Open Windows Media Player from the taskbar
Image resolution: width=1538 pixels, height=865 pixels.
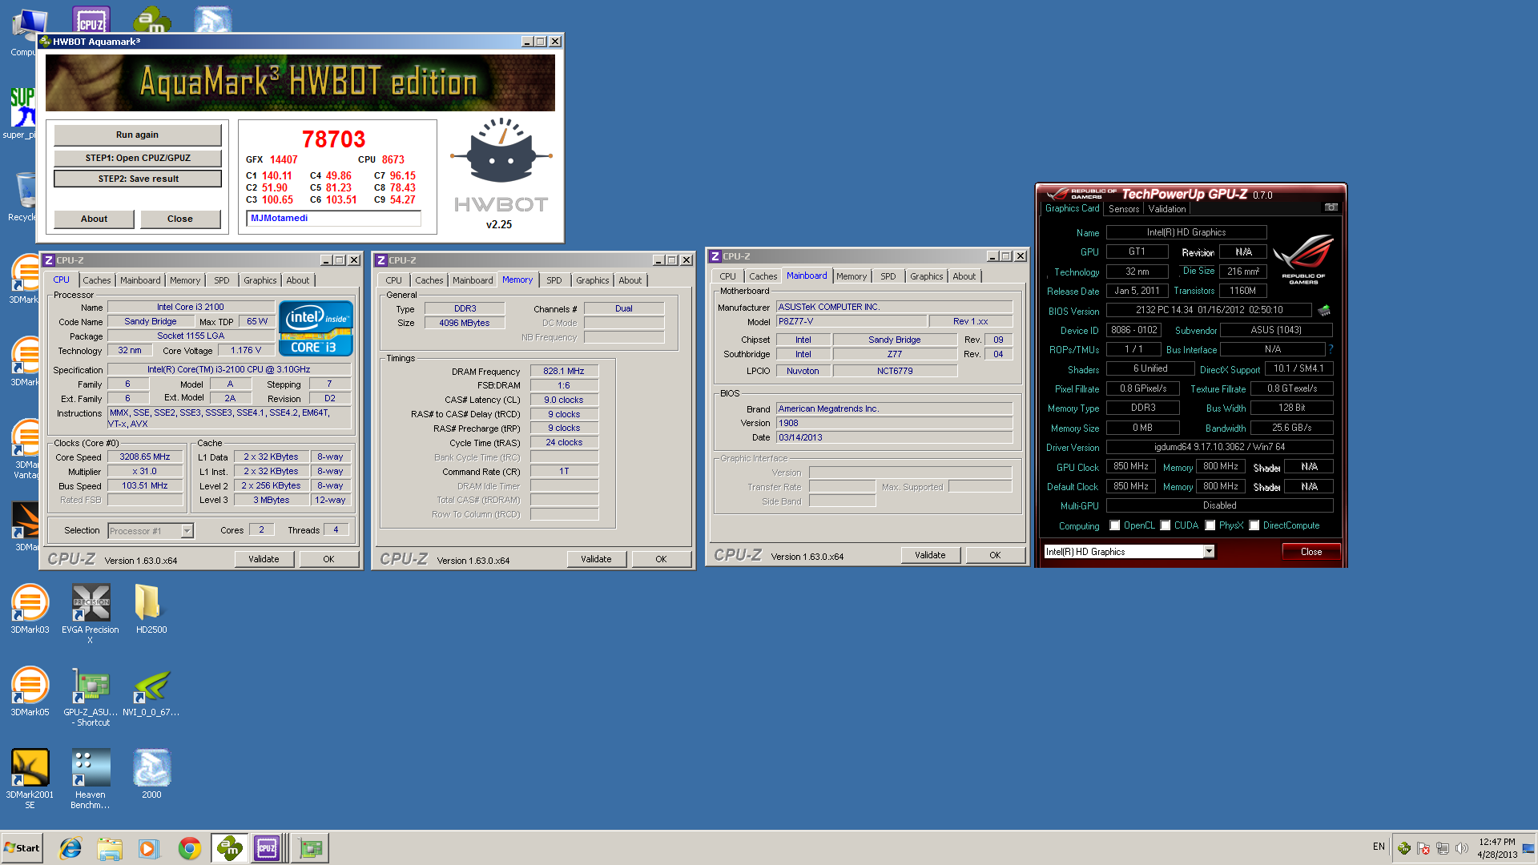(x=149, y=848)
